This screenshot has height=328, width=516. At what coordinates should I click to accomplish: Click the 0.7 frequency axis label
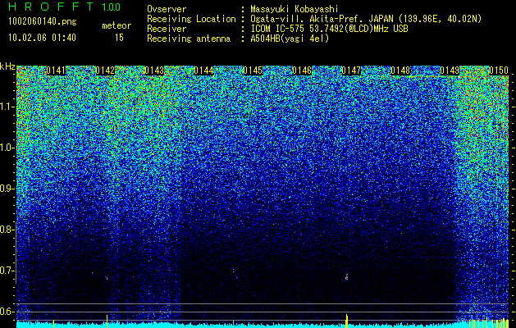pyautogui.click(x=7, y=271)
